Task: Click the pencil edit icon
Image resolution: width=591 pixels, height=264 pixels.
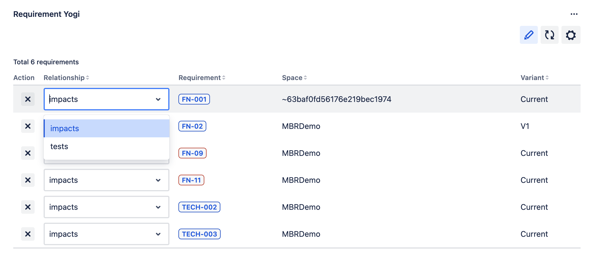Action: coord(529,35)
